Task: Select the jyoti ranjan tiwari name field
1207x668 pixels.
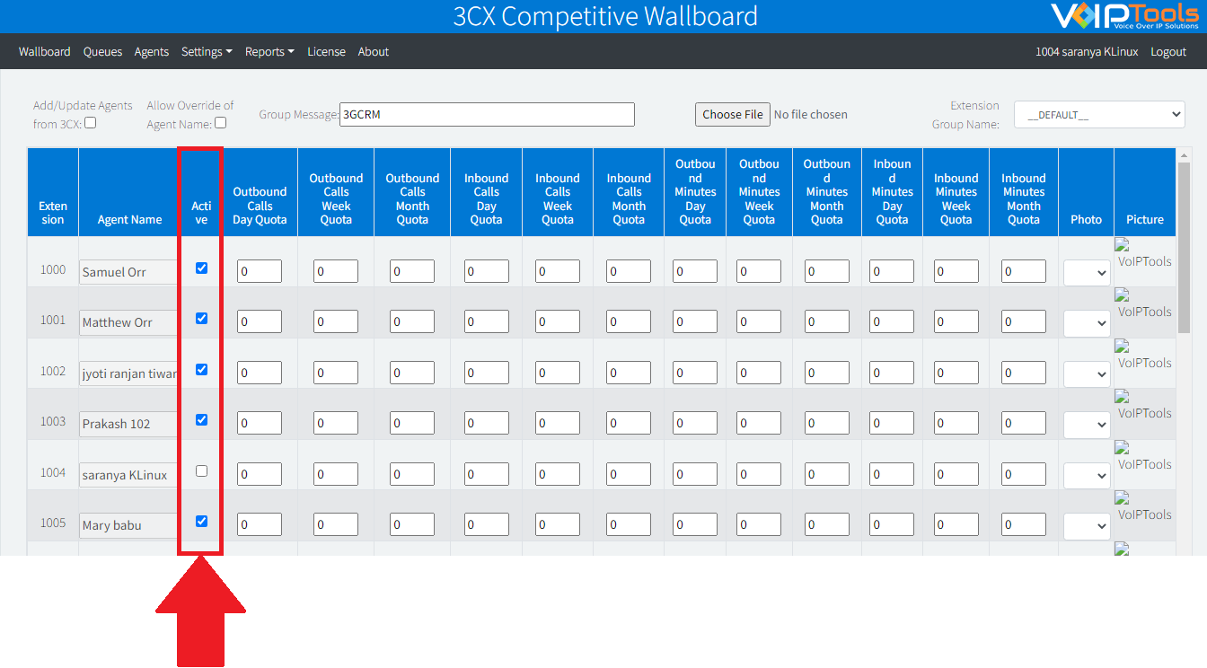Action: pos(128,374)
